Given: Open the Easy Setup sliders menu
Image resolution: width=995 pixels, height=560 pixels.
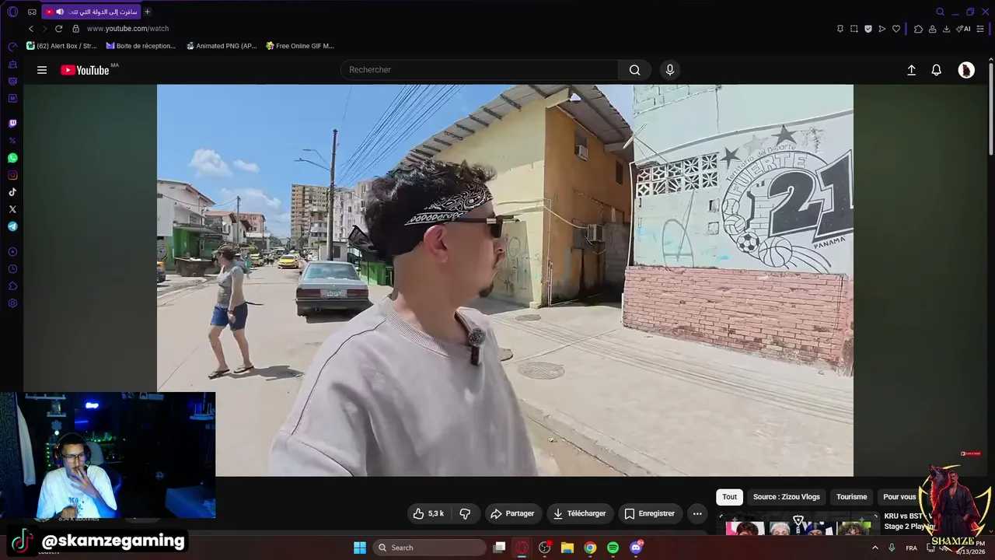Looking at the screenshot, I should click(x=982, y=29).
